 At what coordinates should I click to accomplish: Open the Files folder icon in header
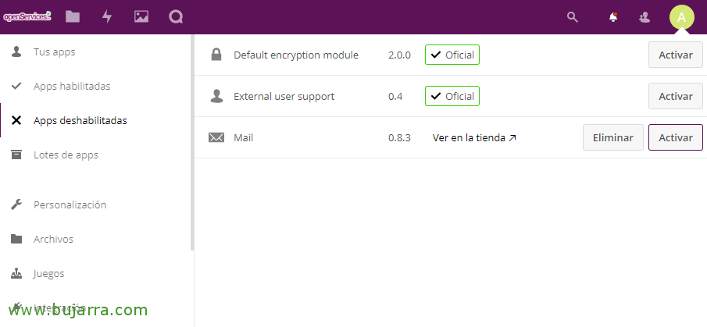tap(73, 16)
